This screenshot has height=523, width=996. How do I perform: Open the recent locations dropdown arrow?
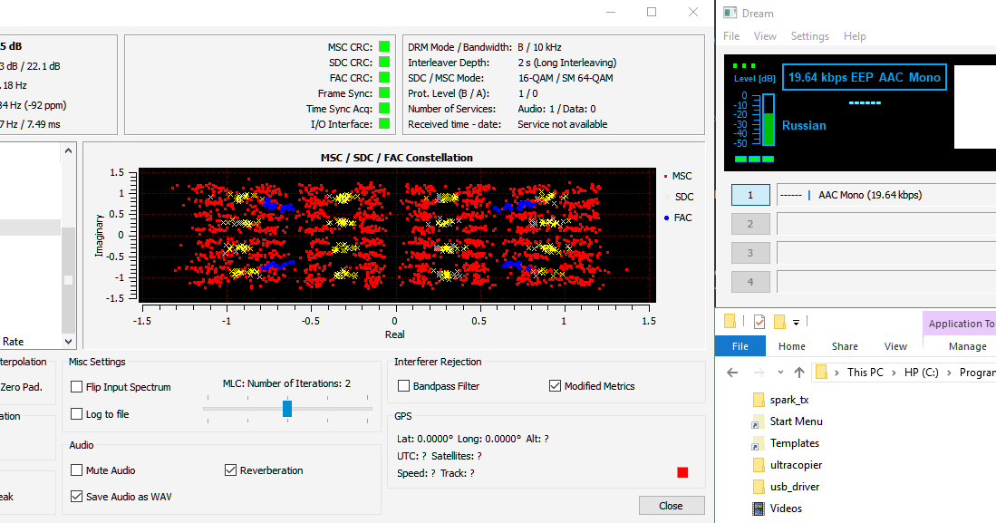coord(780,373)
